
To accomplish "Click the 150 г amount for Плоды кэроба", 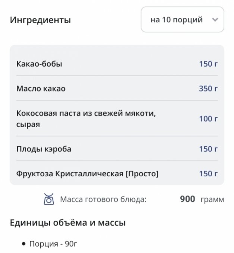I will (208, 149).
